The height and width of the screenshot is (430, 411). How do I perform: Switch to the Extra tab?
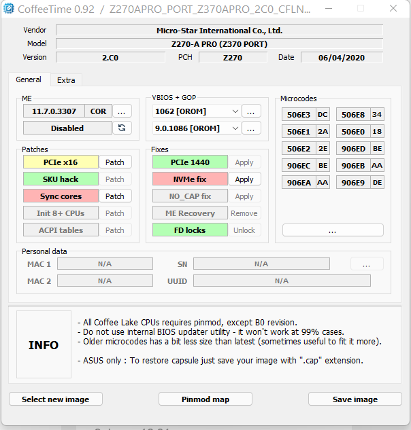[x=66, y=80]
